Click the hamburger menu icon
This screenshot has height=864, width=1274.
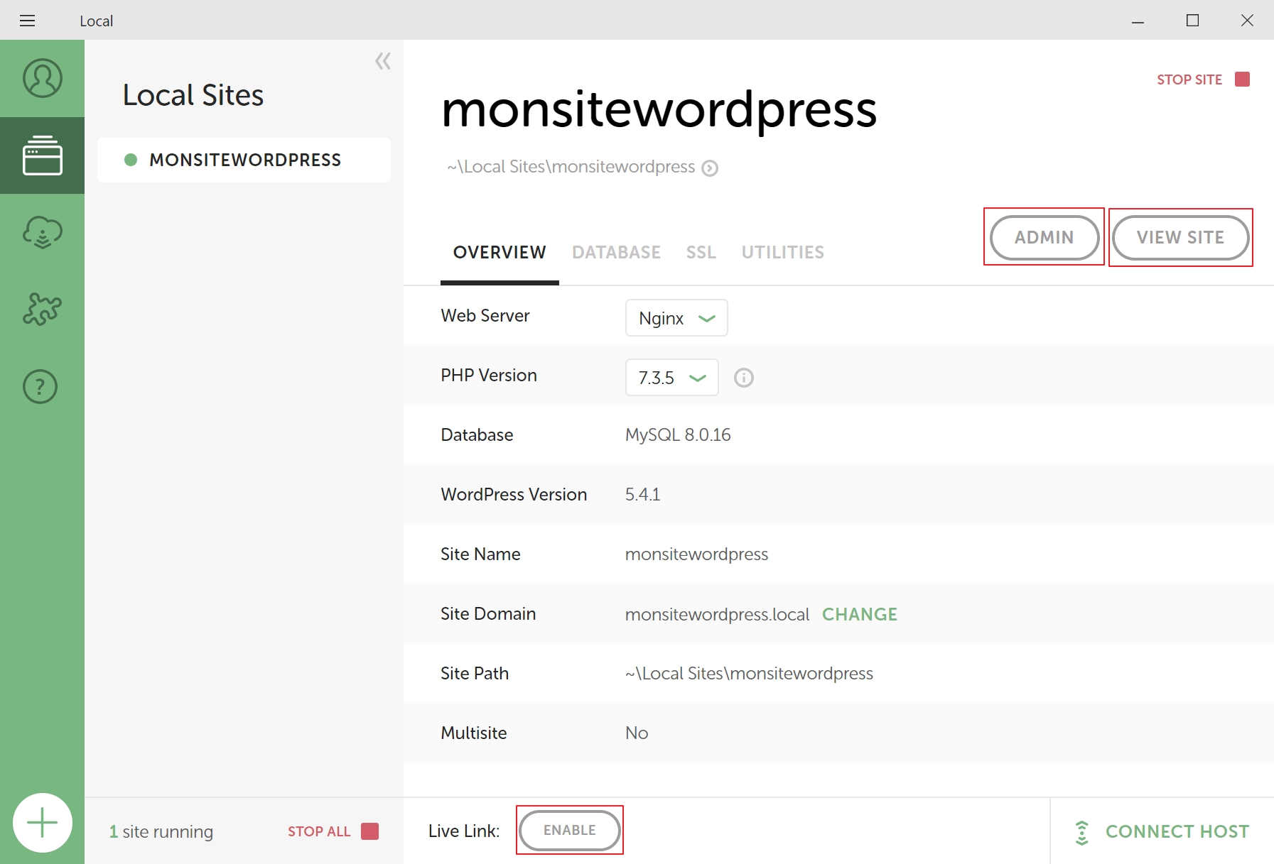pyautogui.click(x=27, y=20)
